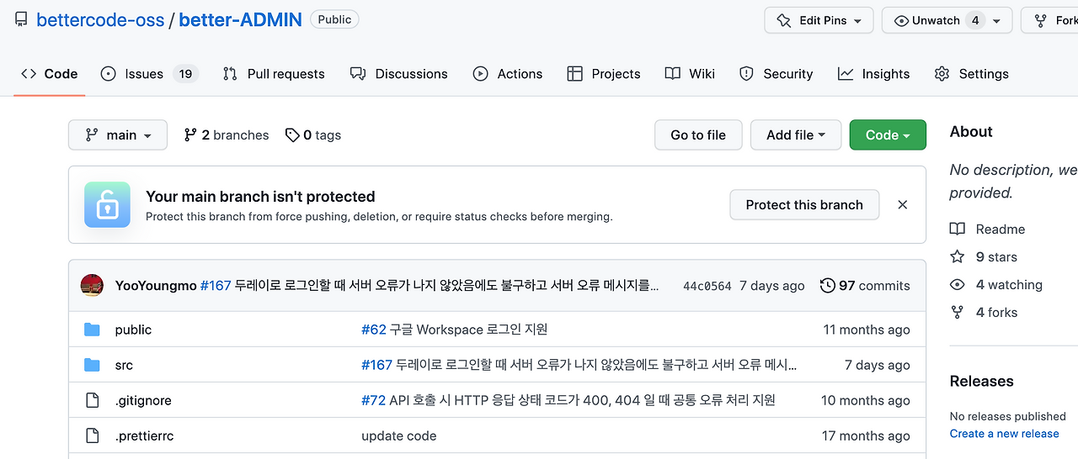Expand the Unwatch dropdown caret
The height and width of the screenshot is (459, 1078).
click(x=997, y=21)
